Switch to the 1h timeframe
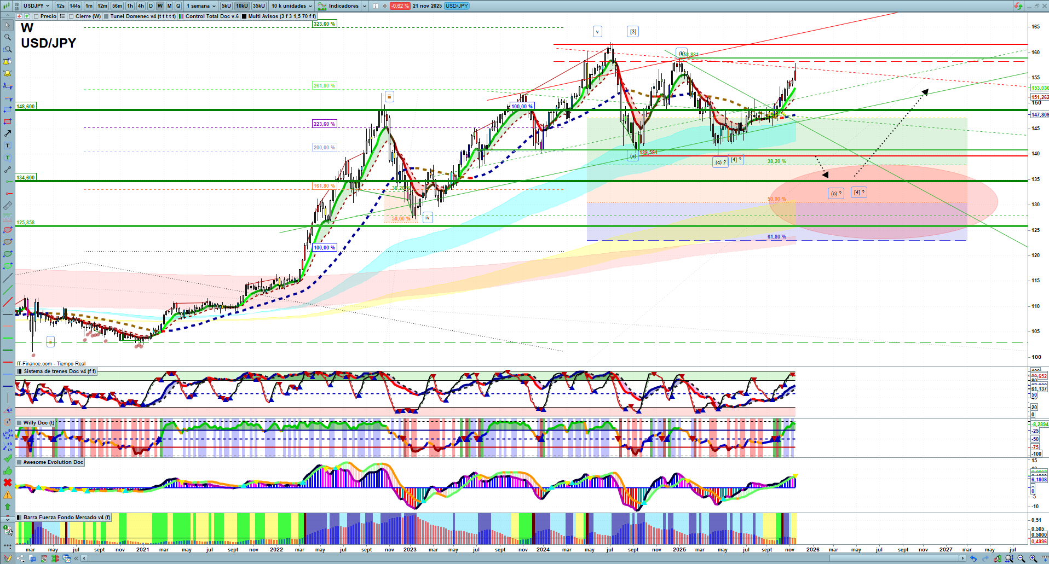This screenshot has width=1049, height=564. tap(130, 6)
